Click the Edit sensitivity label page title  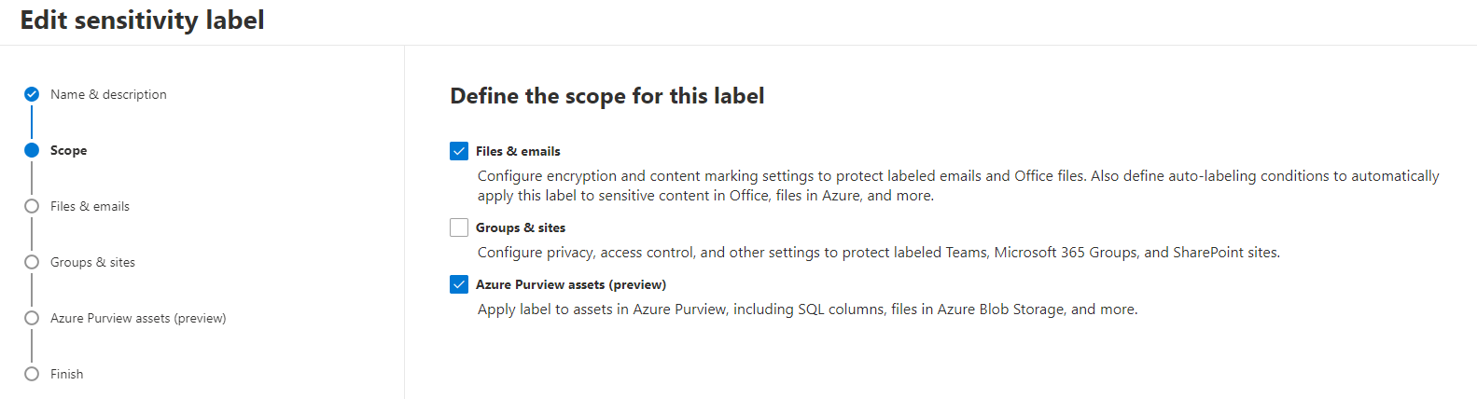pyautogui.click(x=142, y=20)
